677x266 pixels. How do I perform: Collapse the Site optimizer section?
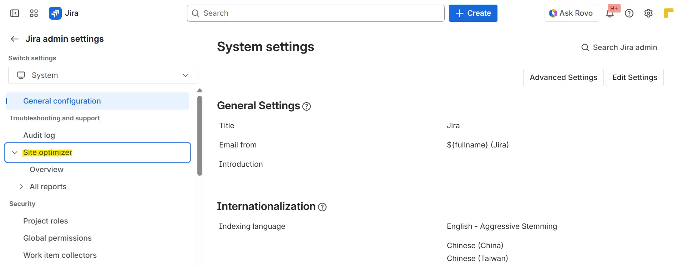[15, 152]
